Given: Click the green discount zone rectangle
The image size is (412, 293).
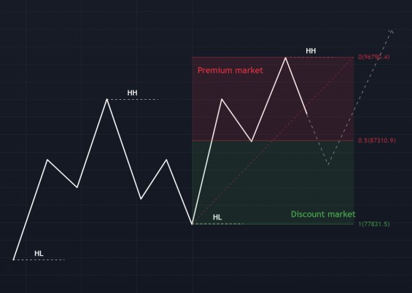Looking at the screenshot, I should coord(273,182).
